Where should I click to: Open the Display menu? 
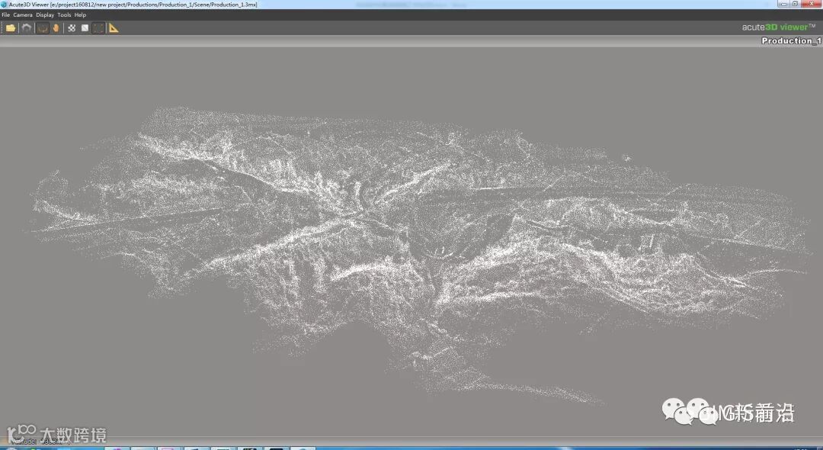tap(45, 14)
